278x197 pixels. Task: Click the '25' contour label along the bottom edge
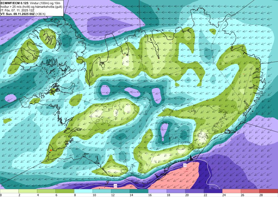[x=115, y=186]
